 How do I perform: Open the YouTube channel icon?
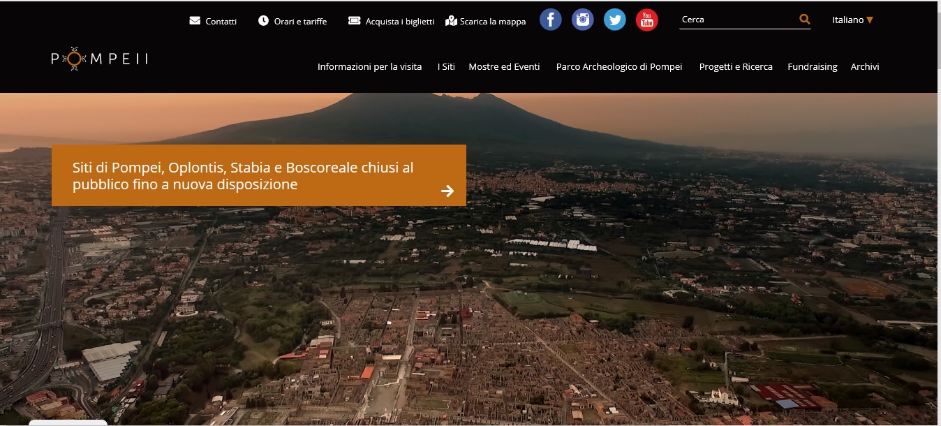[x=646, y=20]
